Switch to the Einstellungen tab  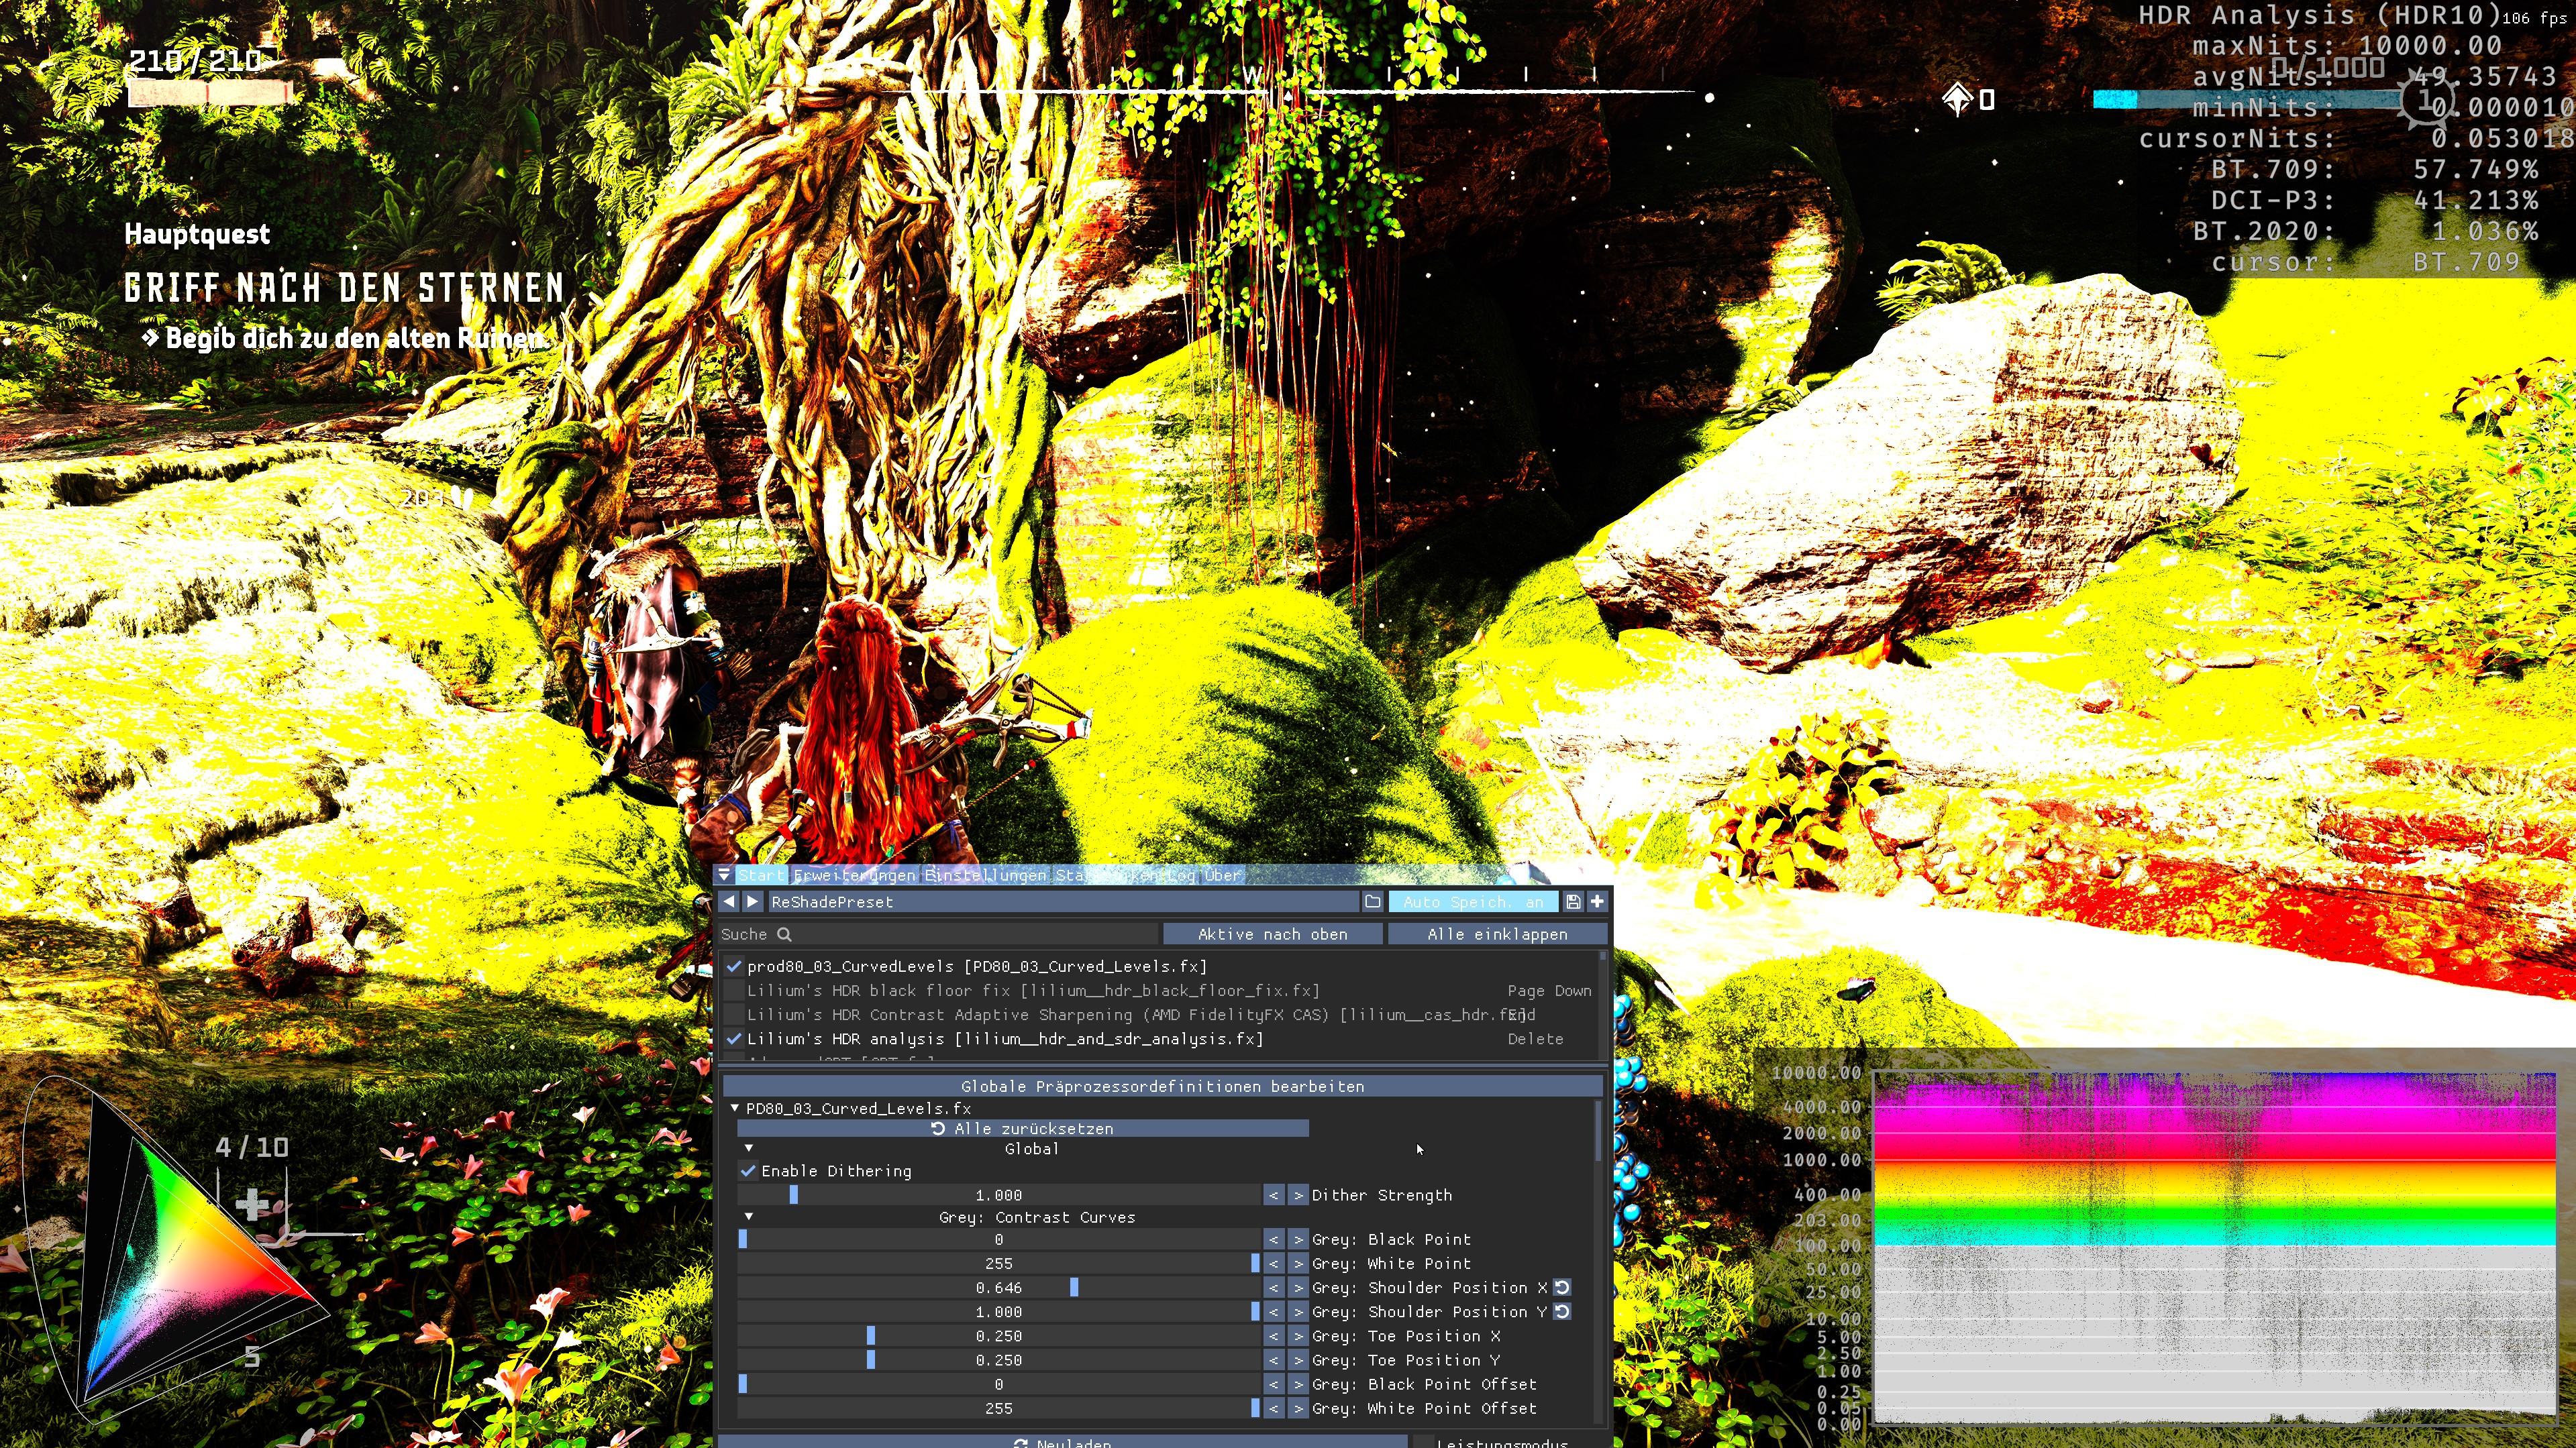pos(985,875)
